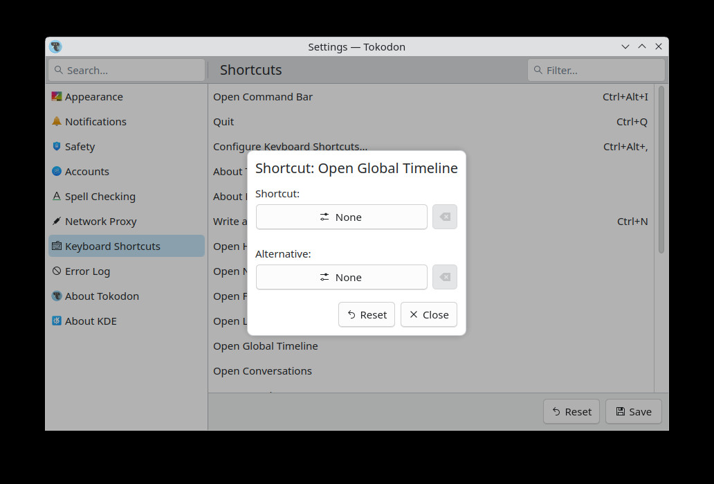
Task: Click the Ctrl+Alt+I shortcut value
Action: (625, 97)
